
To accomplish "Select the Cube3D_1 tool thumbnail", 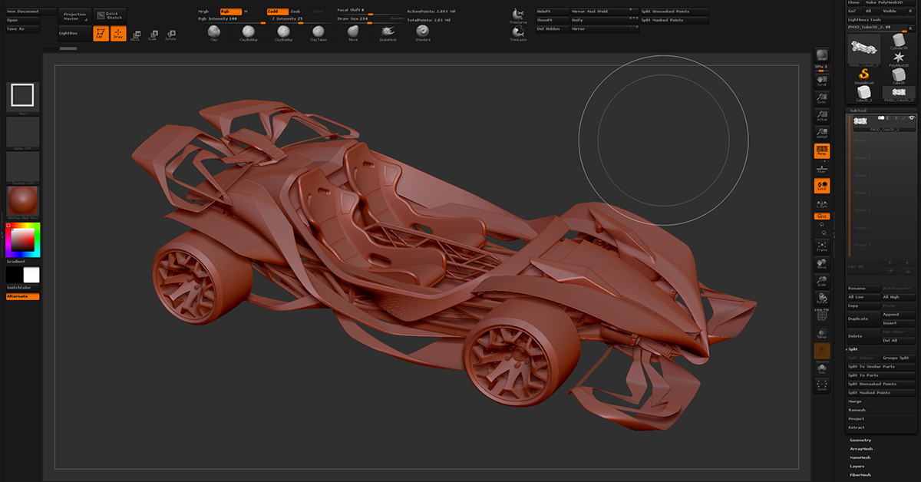I will point(864,94).
